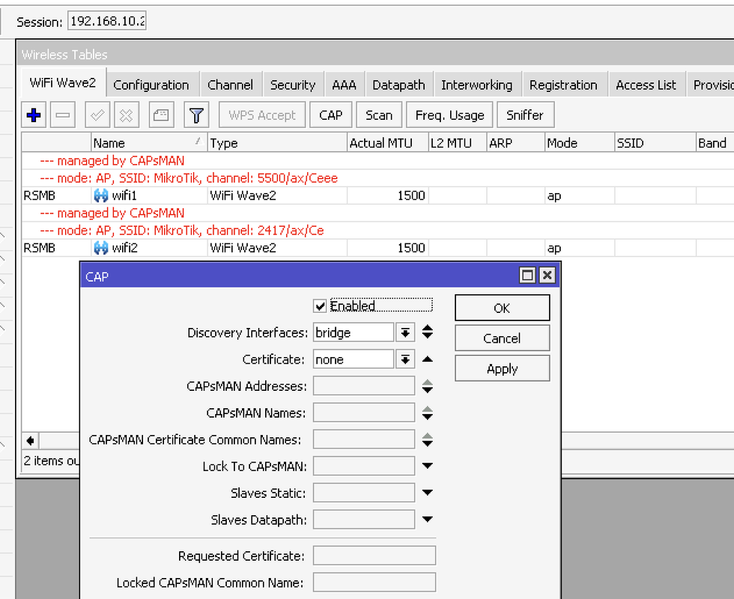Click the wifi2 interface icon
734x599 pixels.
point(100,248)
